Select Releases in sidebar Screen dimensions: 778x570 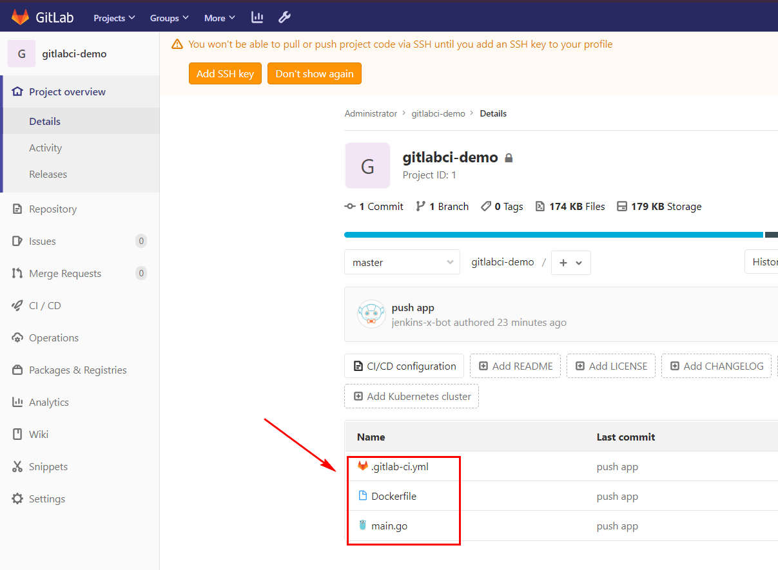48,174
